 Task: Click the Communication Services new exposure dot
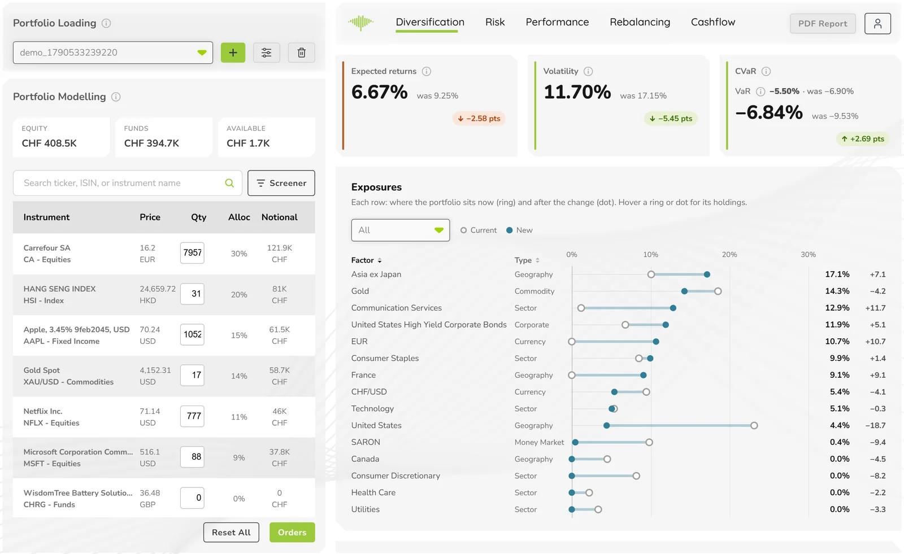click(673, 308)
